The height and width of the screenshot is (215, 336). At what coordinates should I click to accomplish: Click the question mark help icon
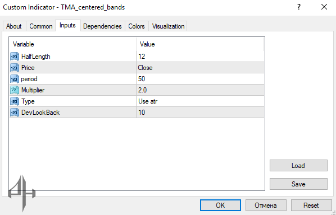(x=299, y=7)
